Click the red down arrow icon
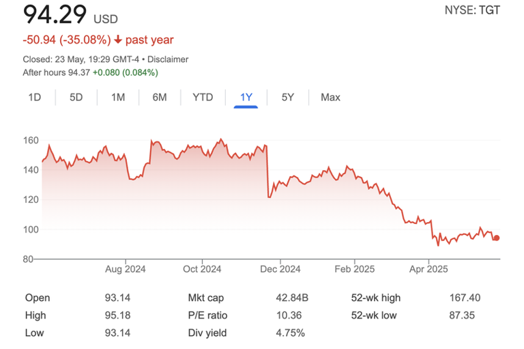 pyautogui.click(x=118, y=40)
